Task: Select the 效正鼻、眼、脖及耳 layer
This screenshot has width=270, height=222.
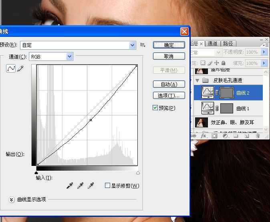Action: coord(228,123)
